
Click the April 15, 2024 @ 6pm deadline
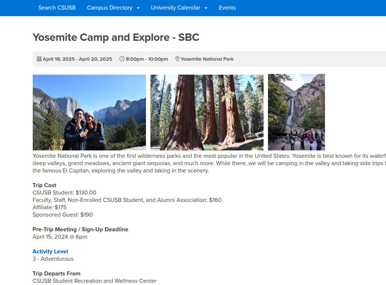(60, 237)
